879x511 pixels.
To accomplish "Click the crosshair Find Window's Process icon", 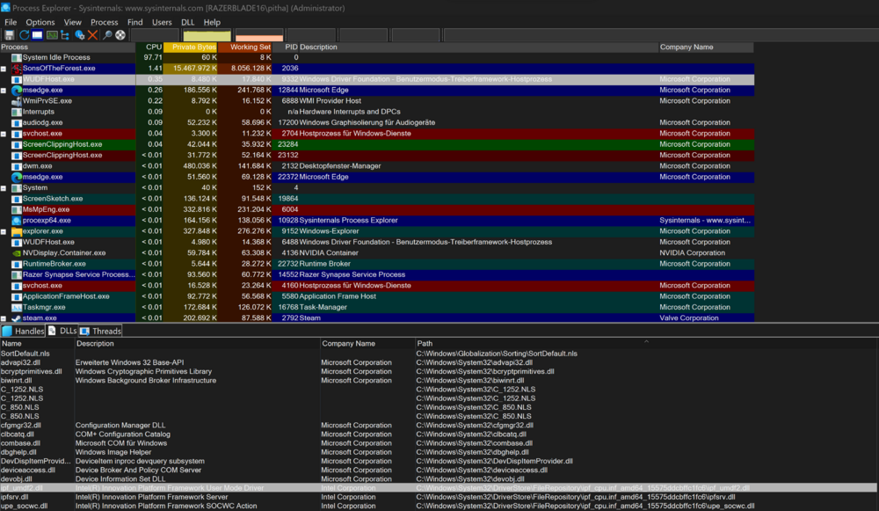I will click(x=120, y=35).
